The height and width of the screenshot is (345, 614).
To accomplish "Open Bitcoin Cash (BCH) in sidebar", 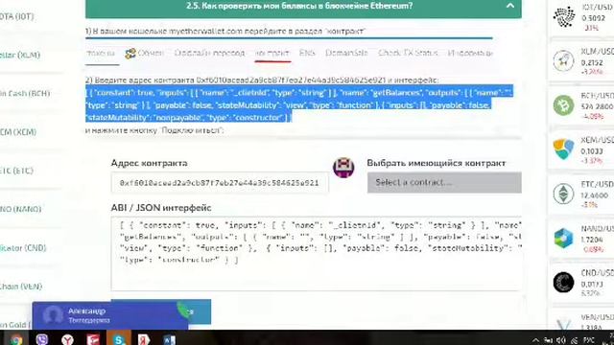I will (x=25, y=93).
